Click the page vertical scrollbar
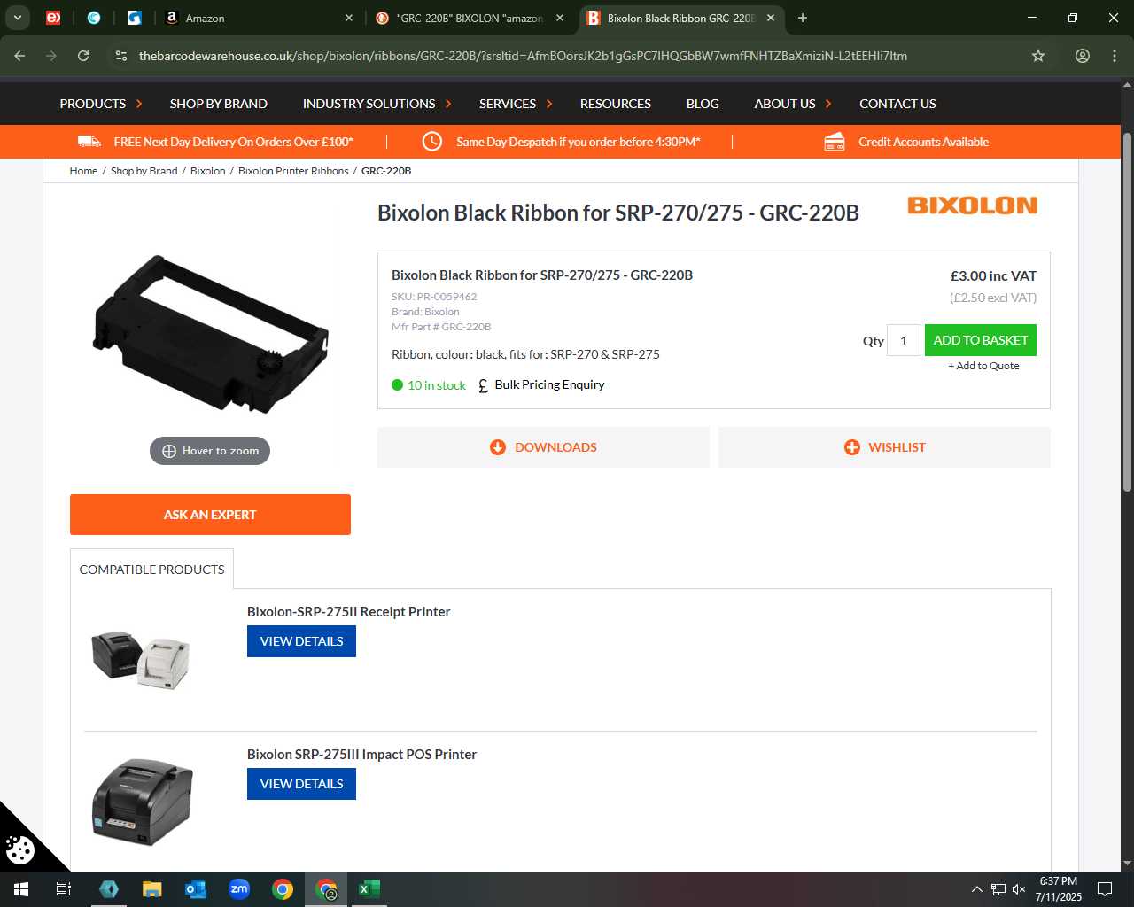Viewport: 1134px width, 907px height. click(1127, 312)
